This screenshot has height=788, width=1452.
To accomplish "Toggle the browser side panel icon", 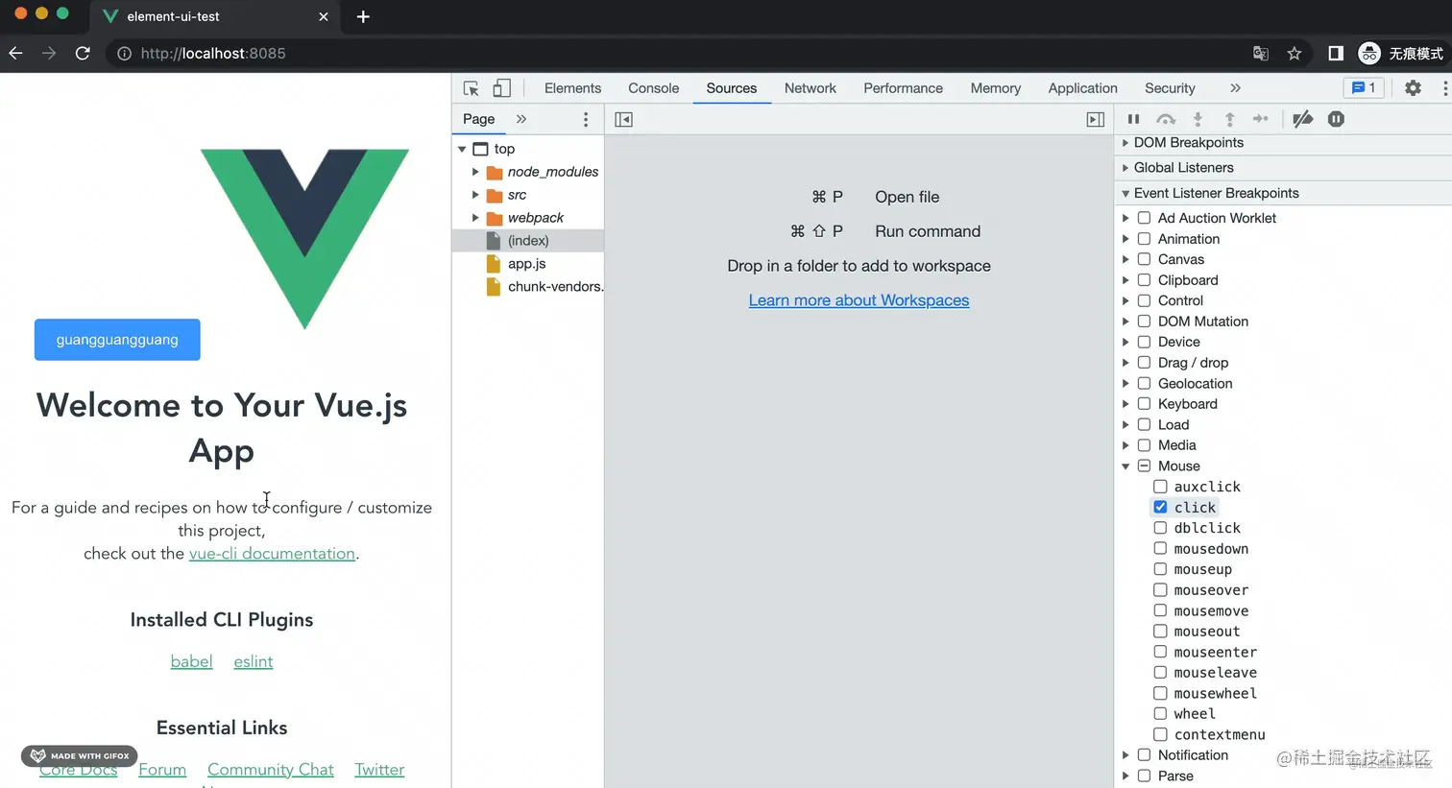I will [1336, 53].
